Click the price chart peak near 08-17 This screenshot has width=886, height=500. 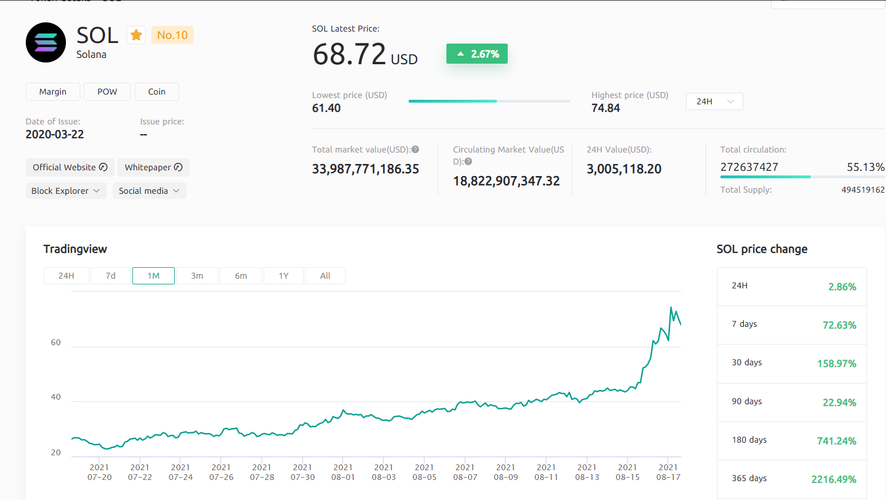tap(671, 308)
